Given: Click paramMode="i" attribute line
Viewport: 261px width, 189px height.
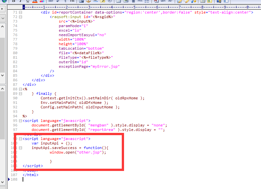Looking at the screenshot, I should (x=73, y=26).
